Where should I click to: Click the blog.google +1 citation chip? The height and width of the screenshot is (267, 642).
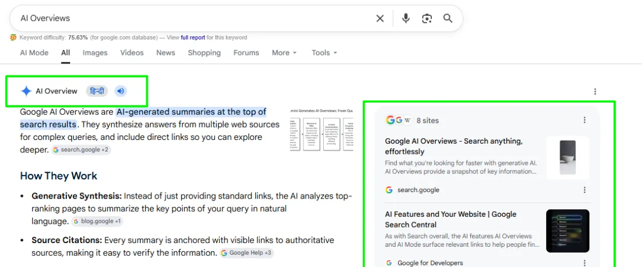(x=97, y=221)
